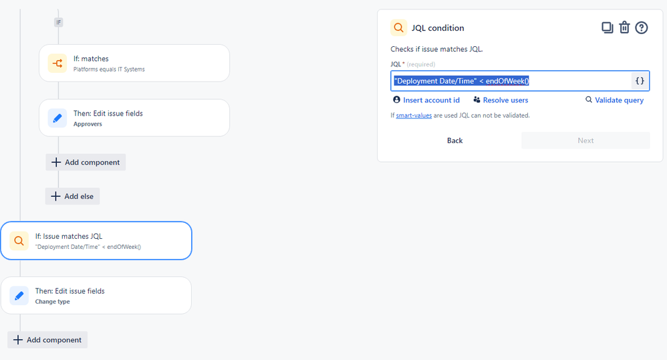The height and width of the screenshot is (360, 667).
Task: Click Add else under the If block
Action: click(72, 197)
